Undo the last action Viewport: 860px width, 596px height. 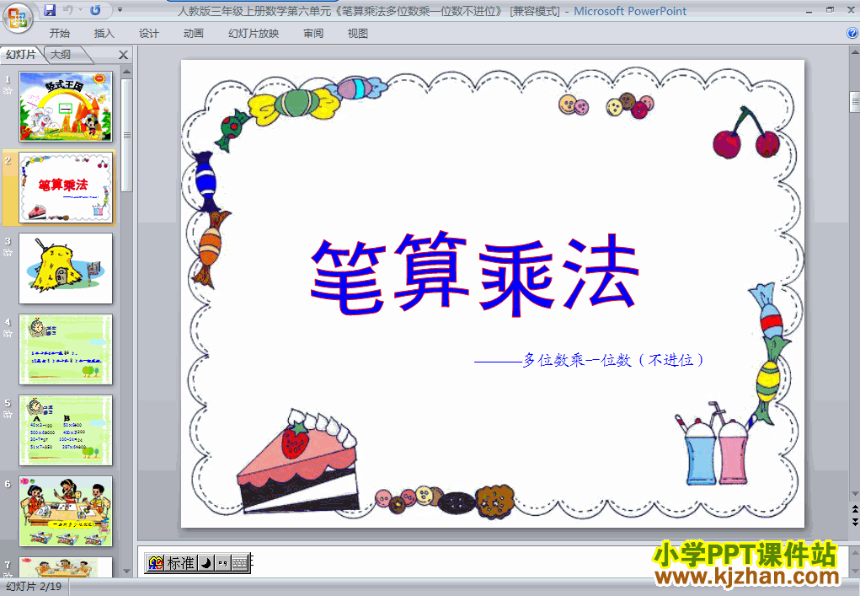68,10
